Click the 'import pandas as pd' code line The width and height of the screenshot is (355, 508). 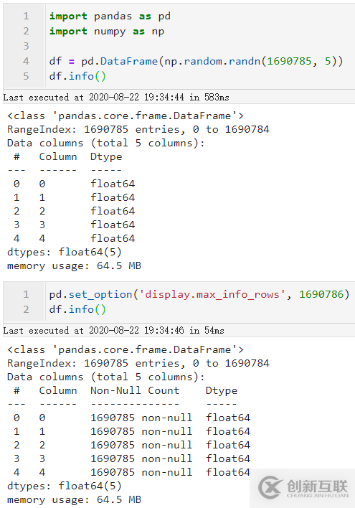[110, 16]
